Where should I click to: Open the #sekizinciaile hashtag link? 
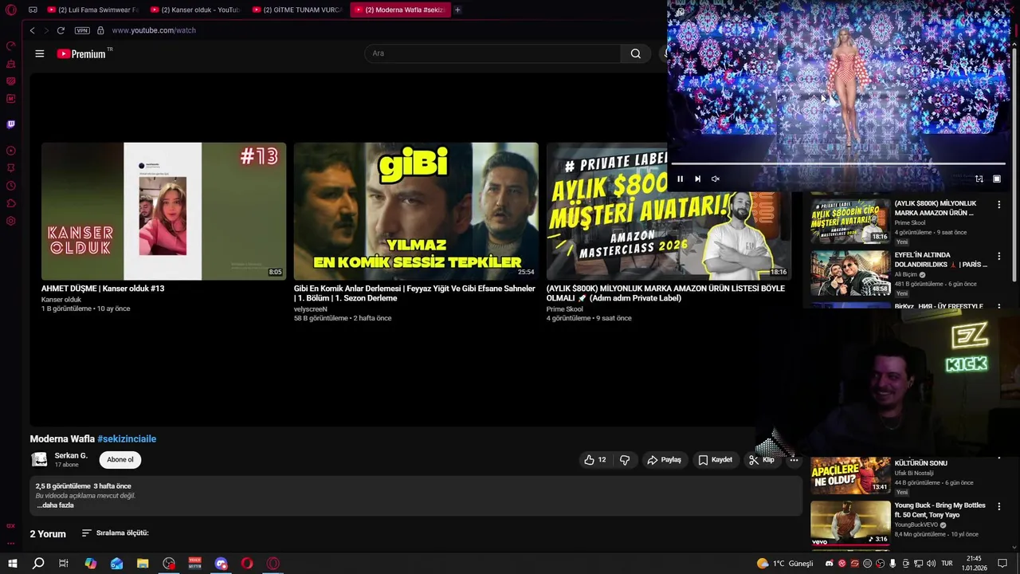click(x=127, y=438)
